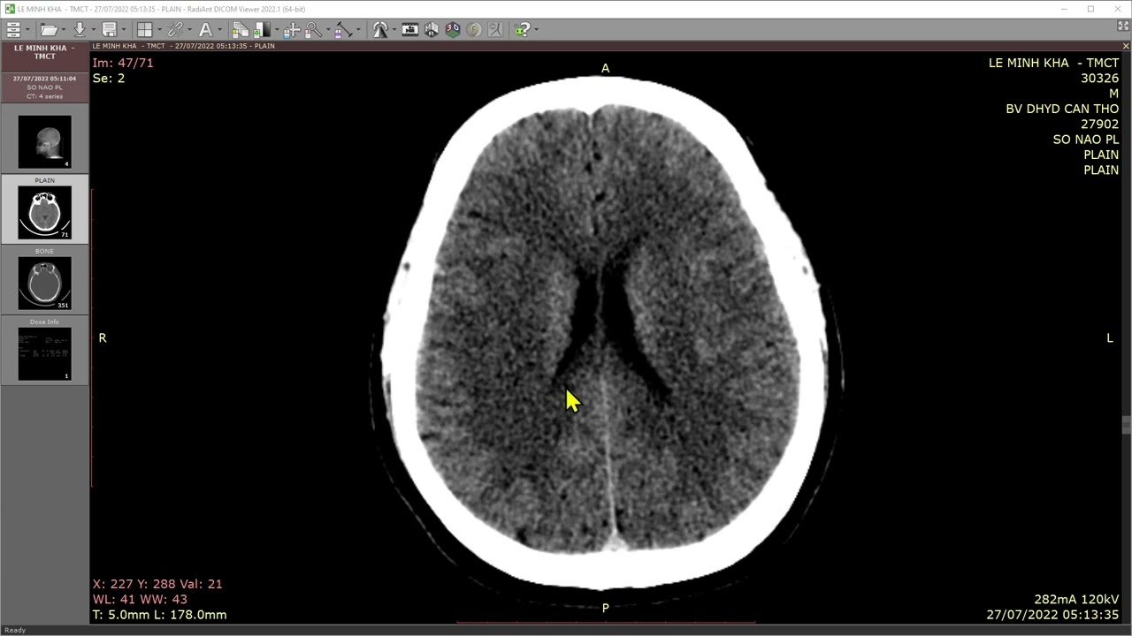Close the viewer panel with the X
Viewport: 1132px width, 636px height.
1125,46
